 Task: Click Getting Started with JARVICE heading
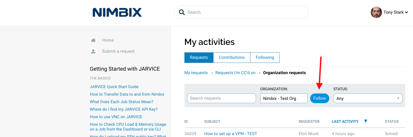click(125, 69)
